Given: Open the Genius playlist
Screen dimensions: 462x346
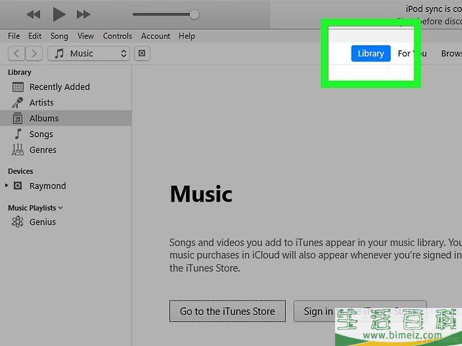Looking at the screenshot, I should pyautogui.click(x=43, y=222).
